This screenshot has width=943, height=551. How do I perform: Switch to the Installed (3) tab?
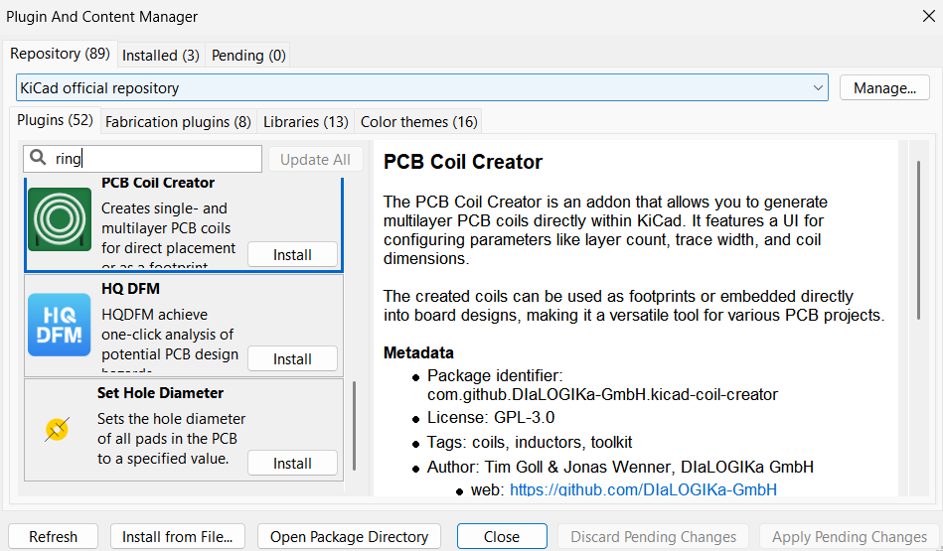(x=161, y=56)
